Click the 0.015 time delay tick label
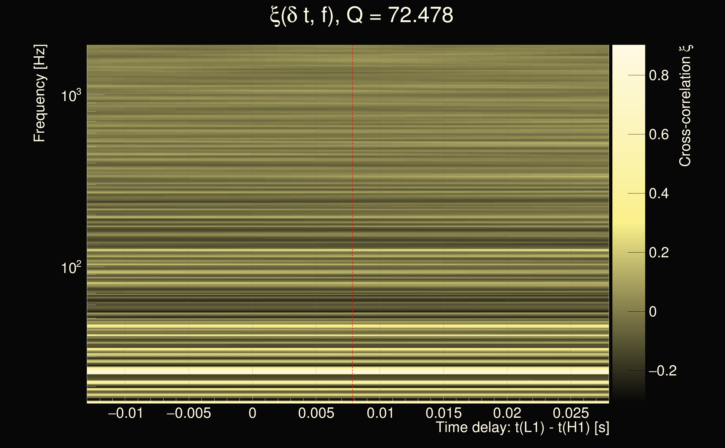This screenshot has width=725, height=448. click(x=443, y=413)
